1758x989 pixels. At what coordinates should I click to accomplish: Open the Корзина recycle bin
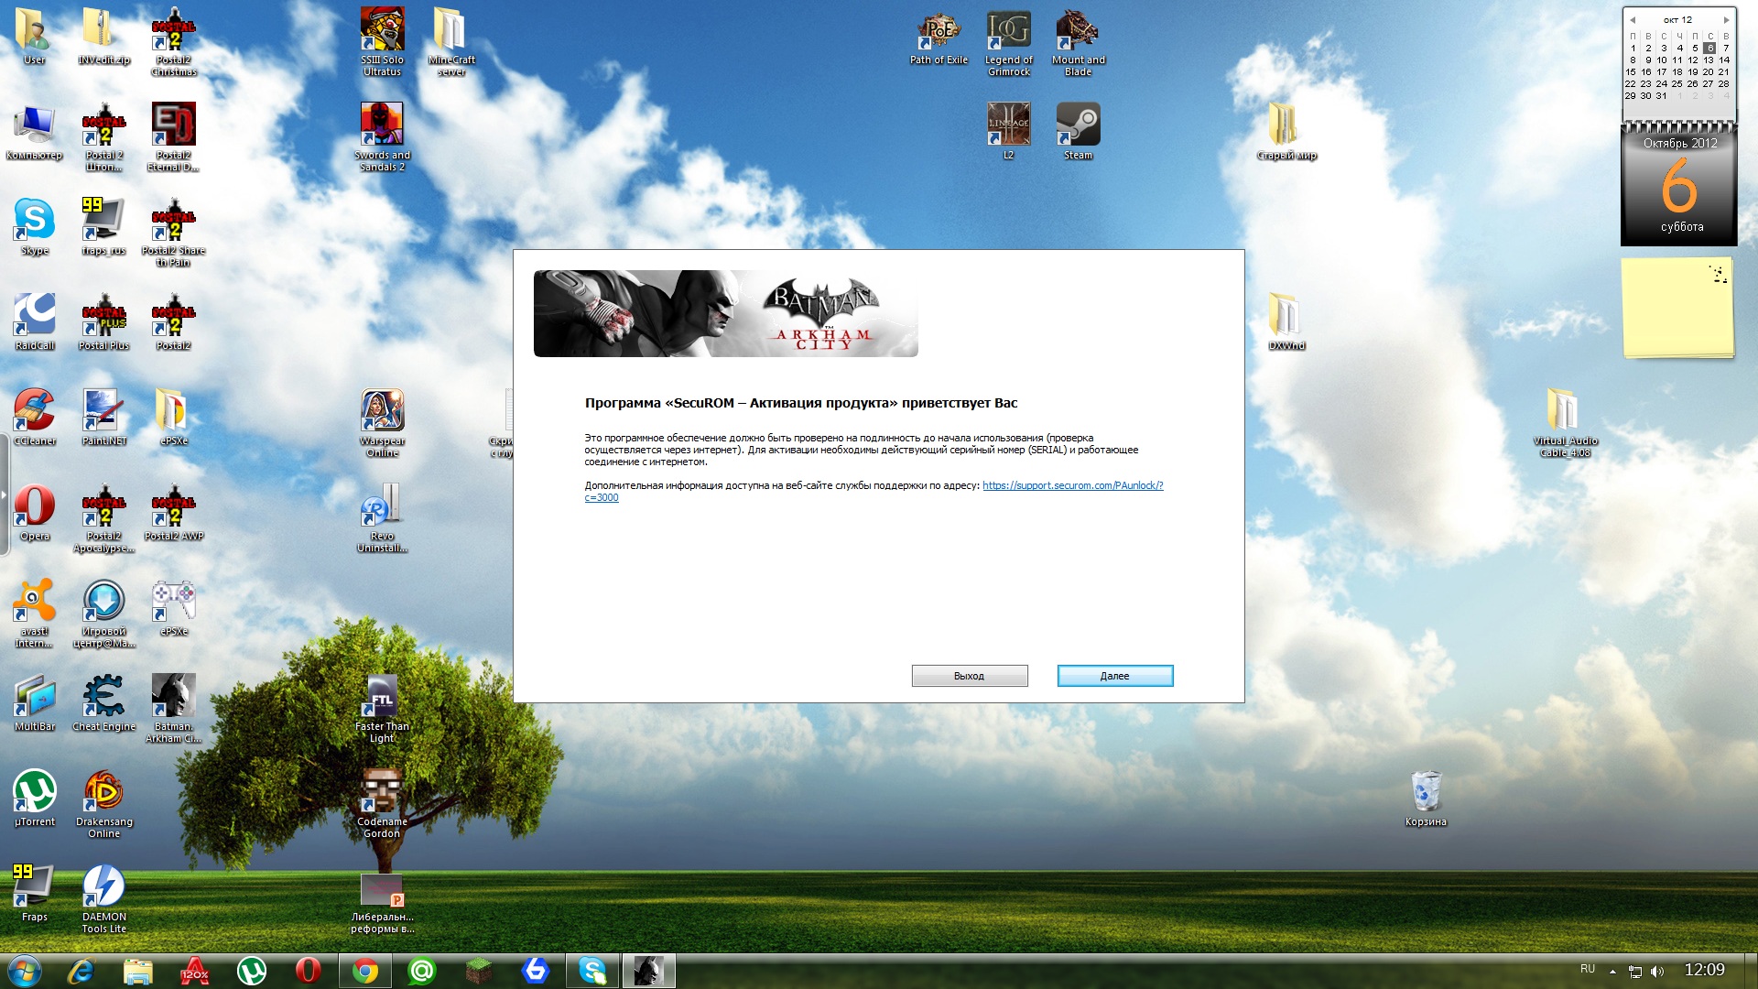click(x=1426, y=792)
